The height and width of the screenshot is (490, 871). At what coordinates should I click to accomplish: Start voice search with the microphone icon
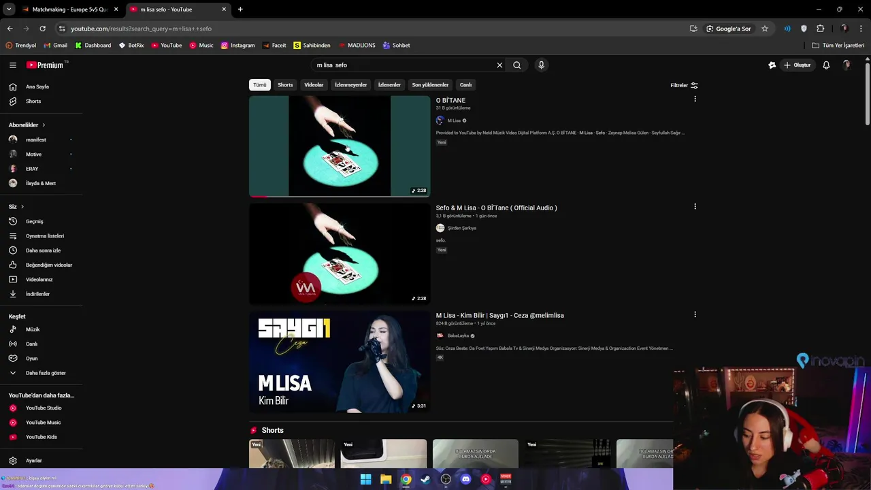click(542, 65)
